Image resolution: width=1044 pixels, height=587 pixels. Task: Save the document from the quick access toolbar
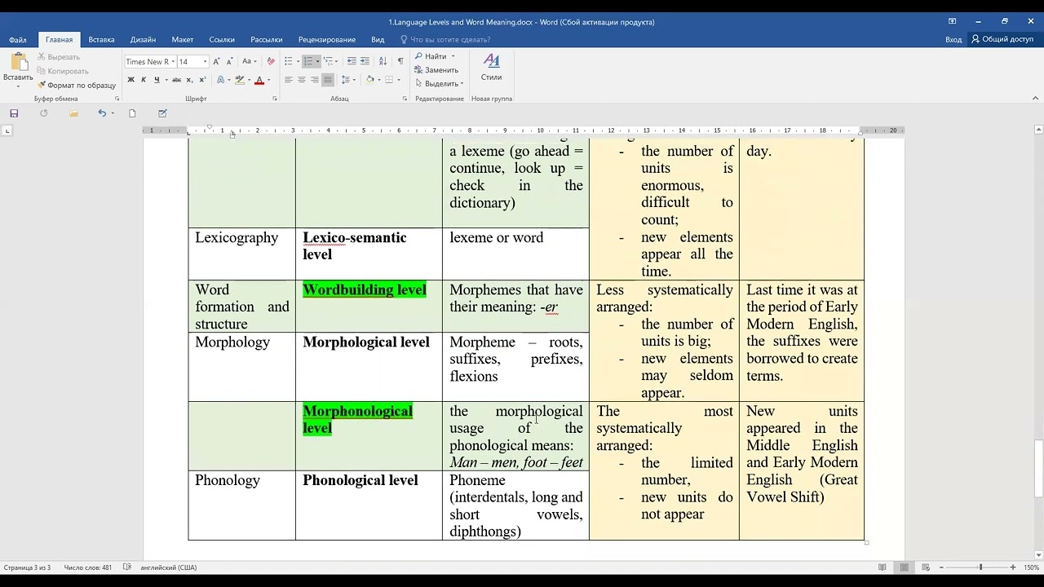point(14,113)
